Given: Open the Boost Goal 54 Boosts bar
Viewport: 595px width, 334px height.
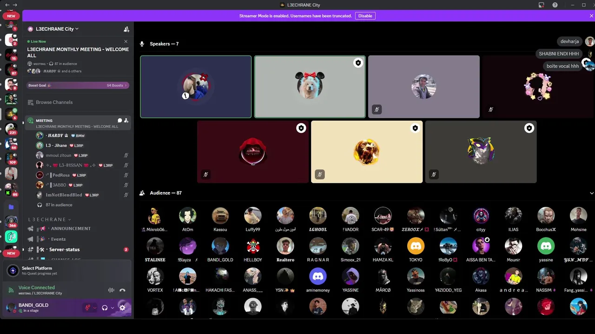Looking at the screenshot, I should click(78, 85).
